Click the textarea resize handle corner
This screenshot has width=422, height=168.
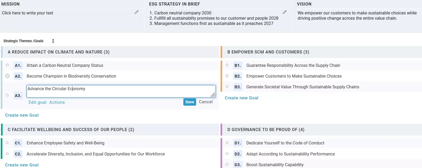213,95
